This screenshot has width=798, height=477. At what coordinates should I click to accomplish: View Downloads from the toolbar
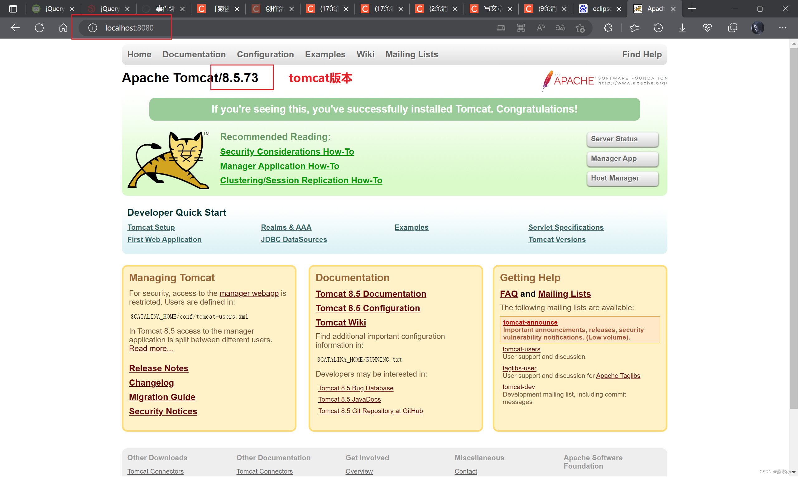coord(682,28)
